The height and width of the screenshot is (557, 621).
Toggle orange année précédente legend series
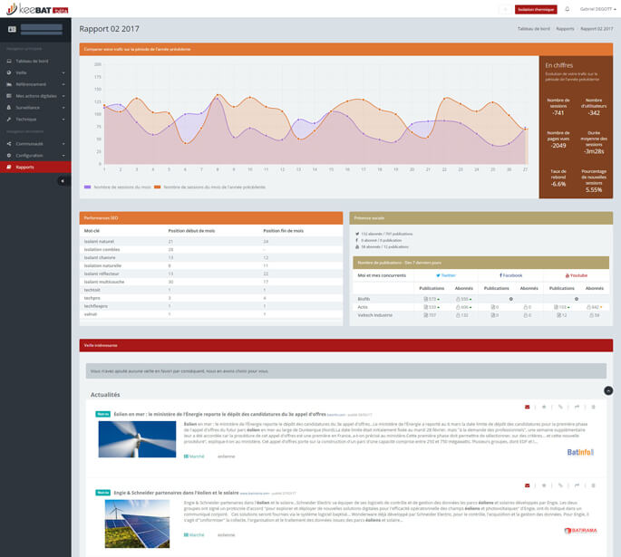pos(210,187)
